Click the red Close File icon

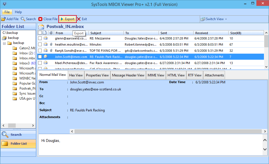(x=40, y=19)
